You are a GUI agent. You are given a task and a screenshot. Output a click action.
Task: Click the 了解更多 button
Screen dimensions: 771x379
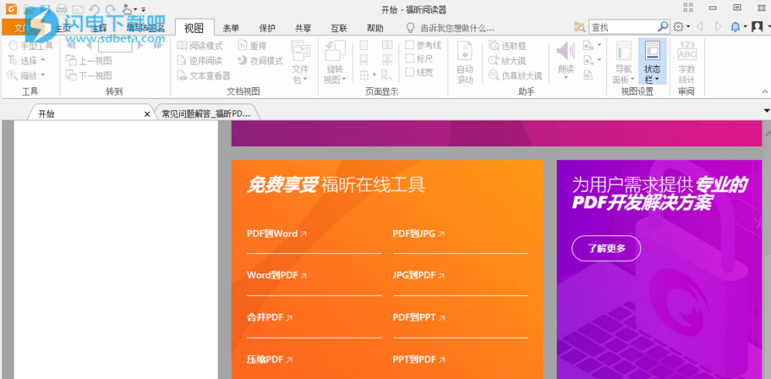[606, 248]
